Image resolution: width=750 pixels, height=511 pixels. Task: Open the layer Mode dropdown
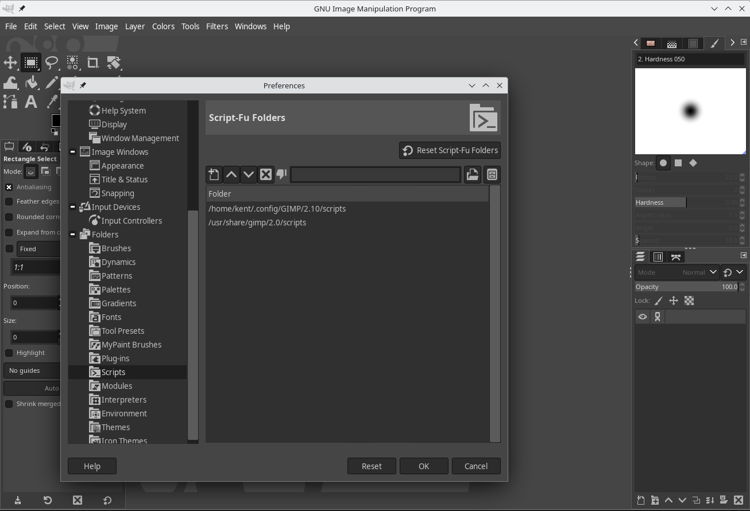click(x=677, y=272)
